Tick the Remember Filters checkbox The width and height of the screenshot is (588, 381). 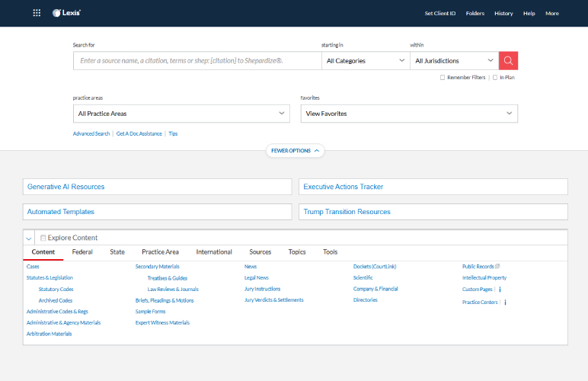(443, 78)
